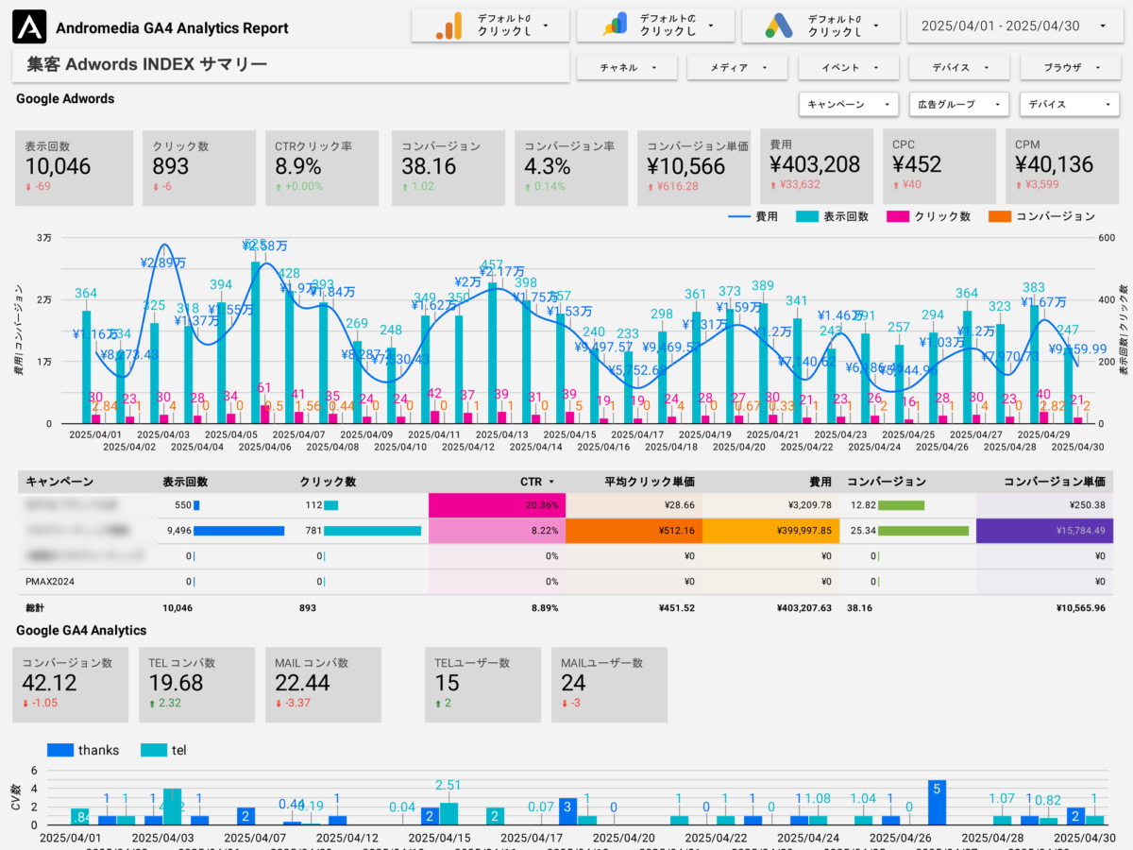Click the Google Ads logo icon
This screenshot has height=850, width=1133.
point(780,26)
